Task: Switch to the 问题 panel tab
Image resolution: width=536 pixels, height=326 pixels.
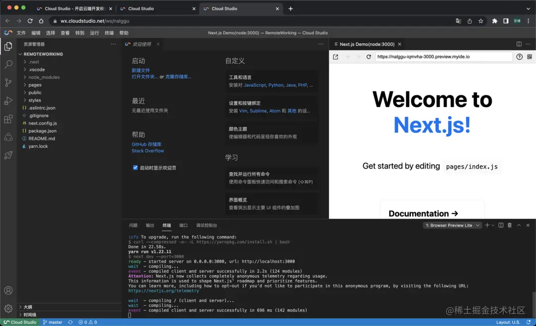Action: (x=134, y=225)
